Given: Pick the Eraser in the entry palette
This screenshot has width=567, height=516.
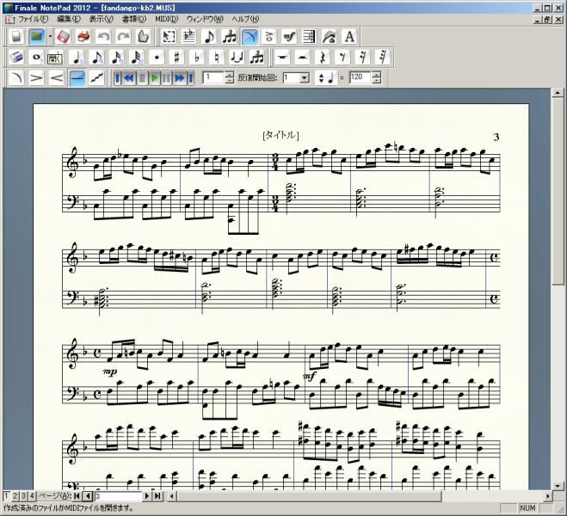Looking at the screenshot, I should 15,57.
